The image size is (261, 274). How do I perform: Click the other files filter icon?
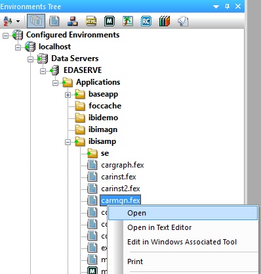tap(183, 21)
